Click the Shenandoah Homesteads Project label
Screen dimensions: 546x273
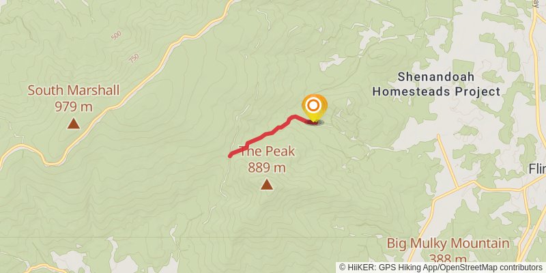coord(436,84)
